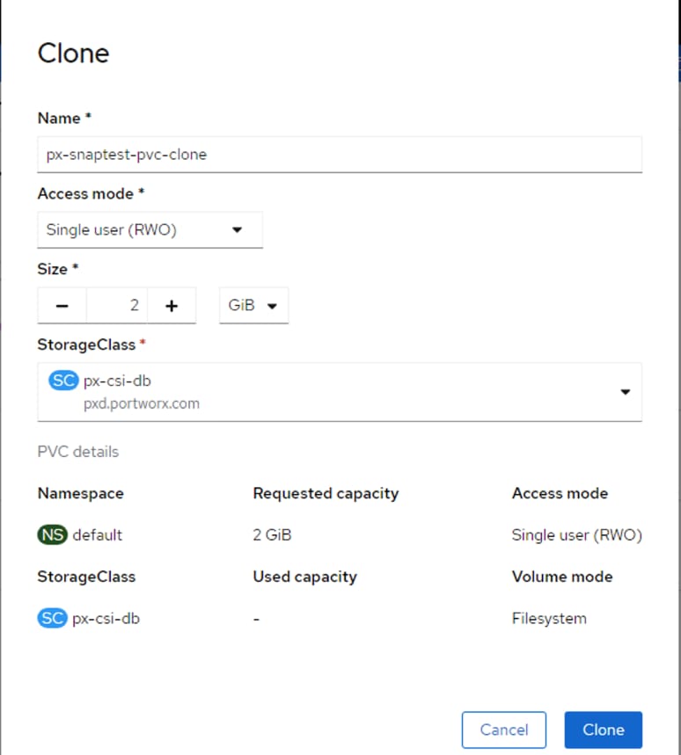The height and width of the screenshot is (755, 681).
Task: Click the Name text field
Action: pyautogui.click(x=339, y=154)
